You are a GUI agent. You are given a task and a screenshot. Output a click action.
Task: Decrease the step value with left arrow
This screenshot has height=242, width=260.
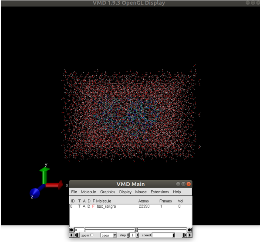[x=128, y=235]
